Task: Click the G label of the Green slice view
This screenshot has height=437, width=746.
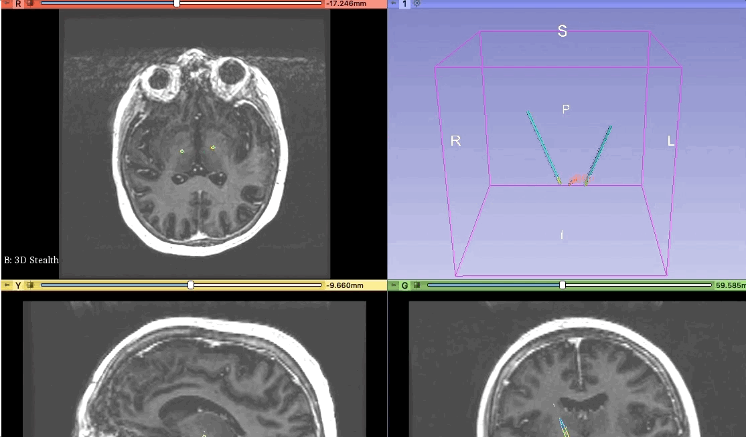Action: click(x=404, y=285)
